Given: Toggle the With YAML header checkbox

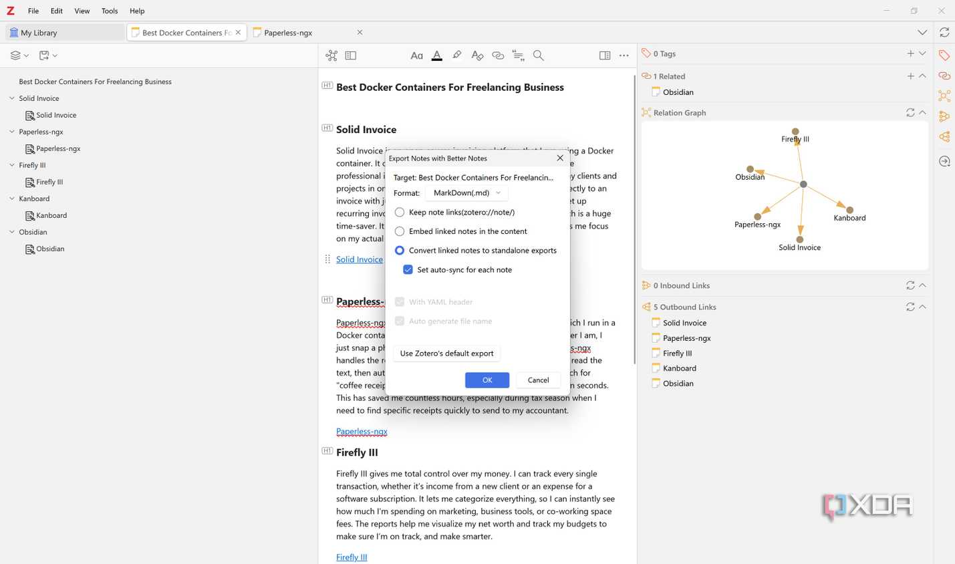Looking at the screenshot, I should pos(400,302).
